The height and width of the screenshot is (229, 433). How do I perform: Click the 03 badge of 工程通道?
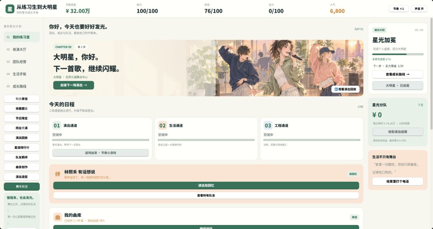[x=268, y=126]
